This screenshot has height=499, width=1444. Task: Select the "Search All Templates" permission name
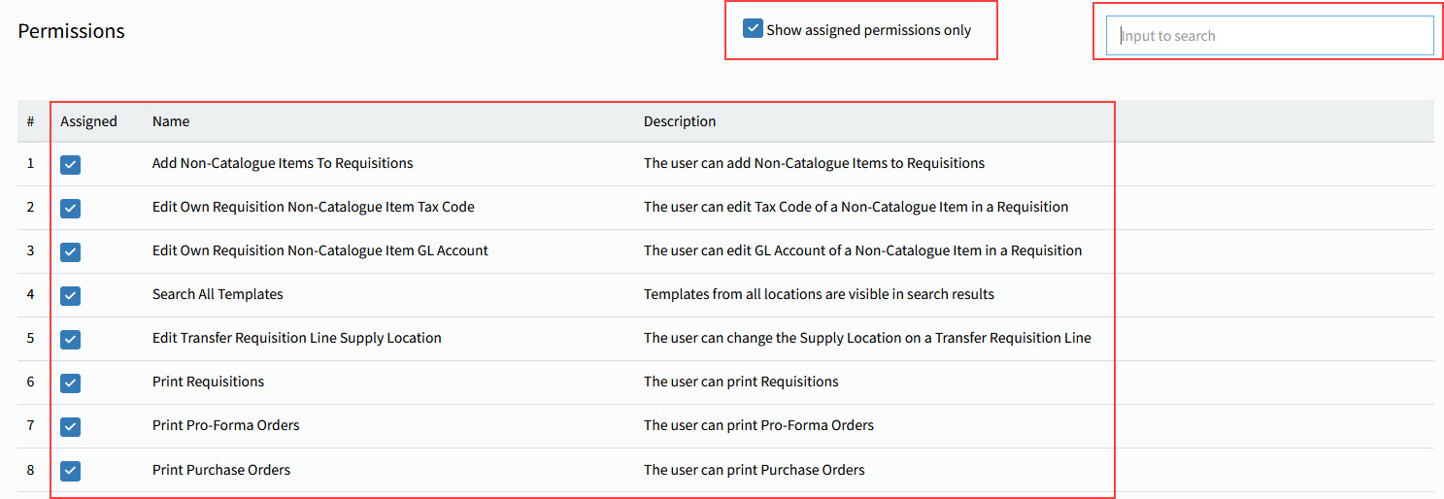click(218, 294)
